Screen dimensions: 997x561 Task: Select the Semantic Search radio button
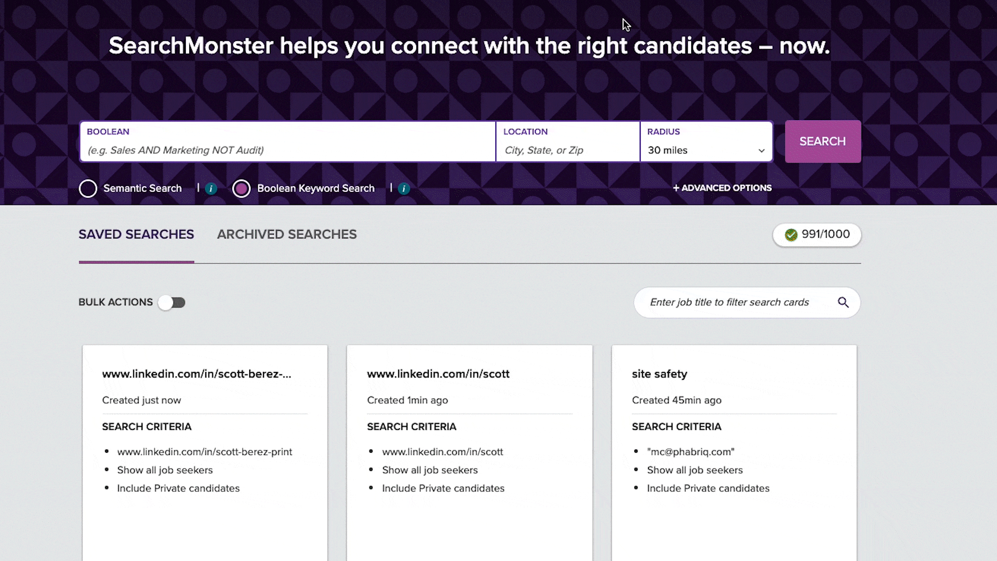click(x=88, y=189)
